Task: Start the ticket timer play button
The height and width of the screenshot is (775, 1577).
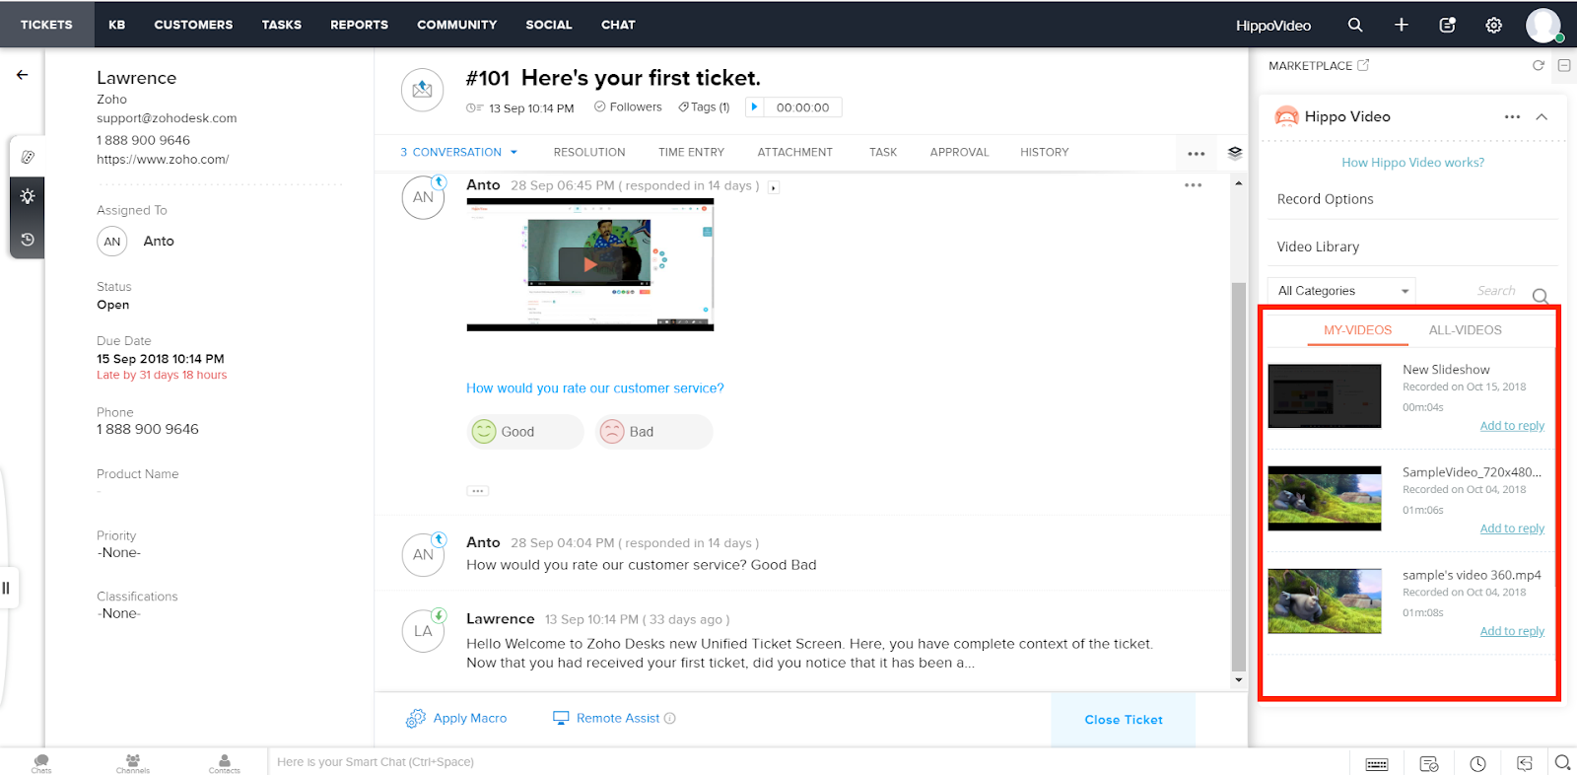Action: [754, 106]
